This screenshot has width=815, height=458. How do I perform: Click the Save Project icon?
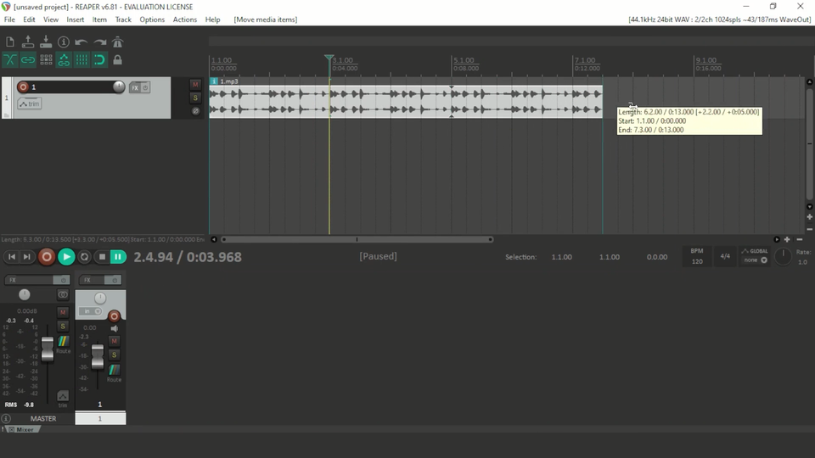(46, 42)
